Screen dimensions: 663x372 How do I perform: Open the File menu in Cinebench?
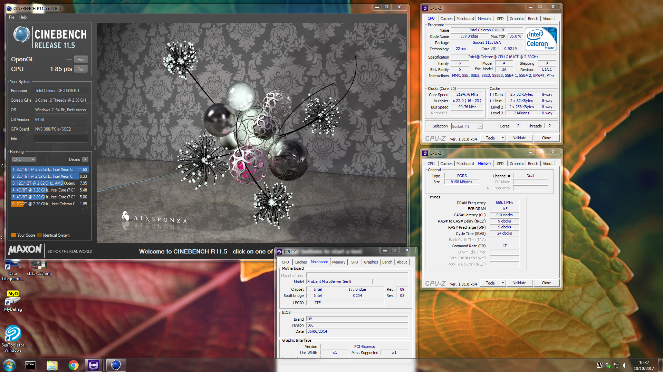click(12, 17)
